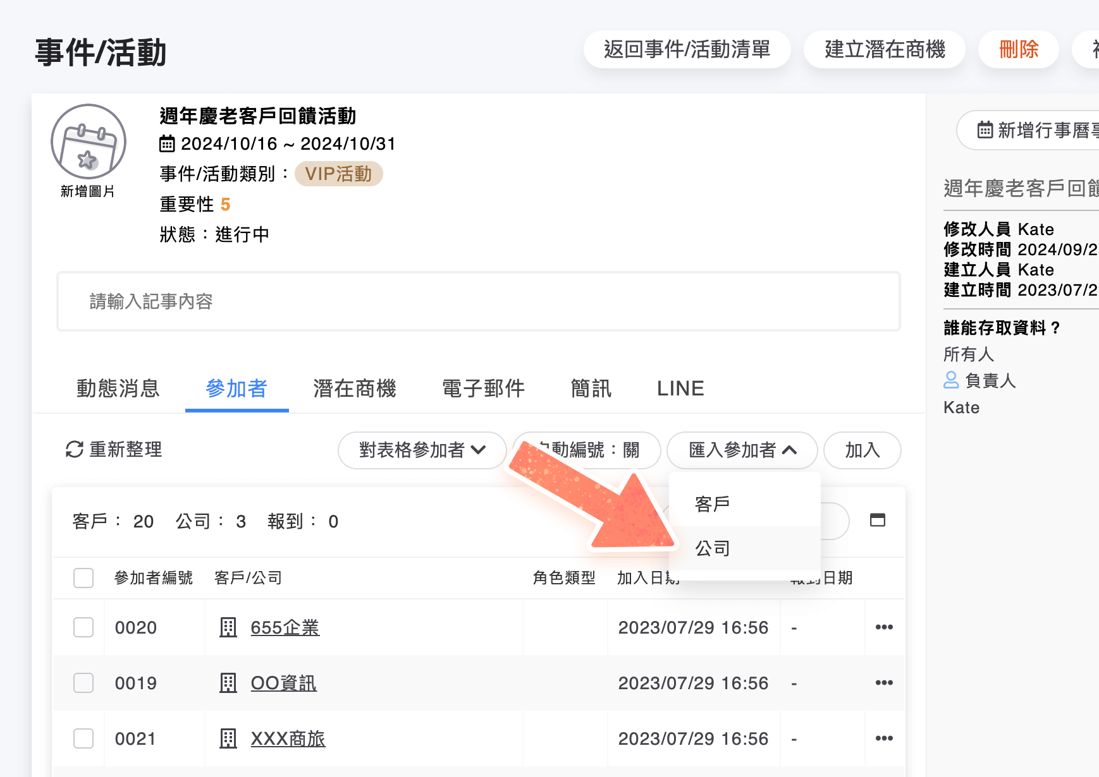Open the ellipsis menu on XXX商旅 row
Viewport: 1099px width, 777px height.
pyautogui.click(x=883, y=738)
